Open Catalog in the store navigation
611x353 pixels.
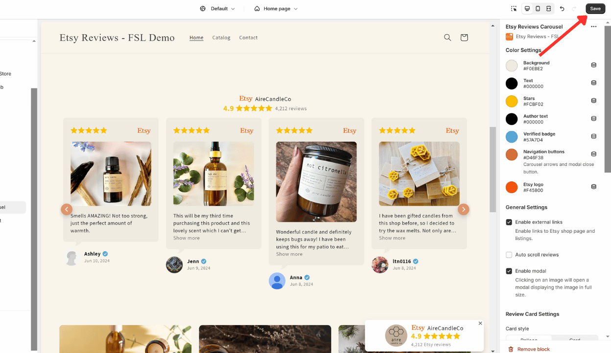click(x=221, y=38)
